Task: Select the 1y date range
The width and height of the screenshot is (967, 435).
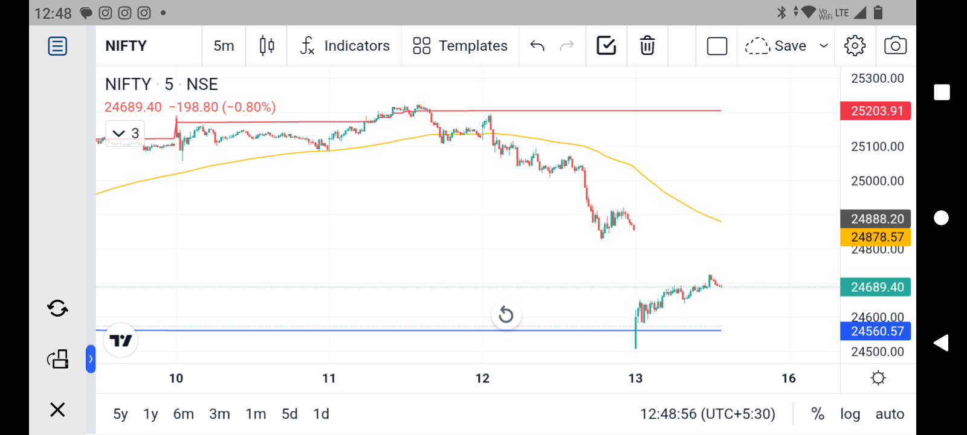Action: 150,414
